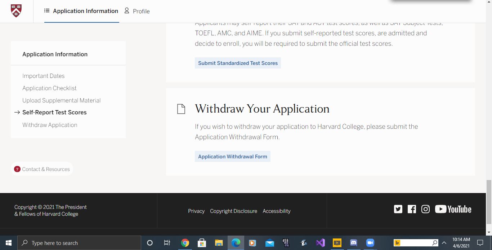Open Zoom from the taskbar
Image resolution: width=492 pixels, height=250 pixels.
[x=370, y=243]
